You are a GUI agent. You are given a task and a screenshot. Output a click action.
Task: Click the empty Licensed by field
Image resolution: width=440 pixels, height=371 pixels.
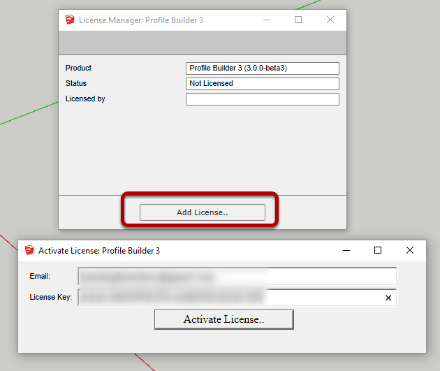click(x=262, y=99)
